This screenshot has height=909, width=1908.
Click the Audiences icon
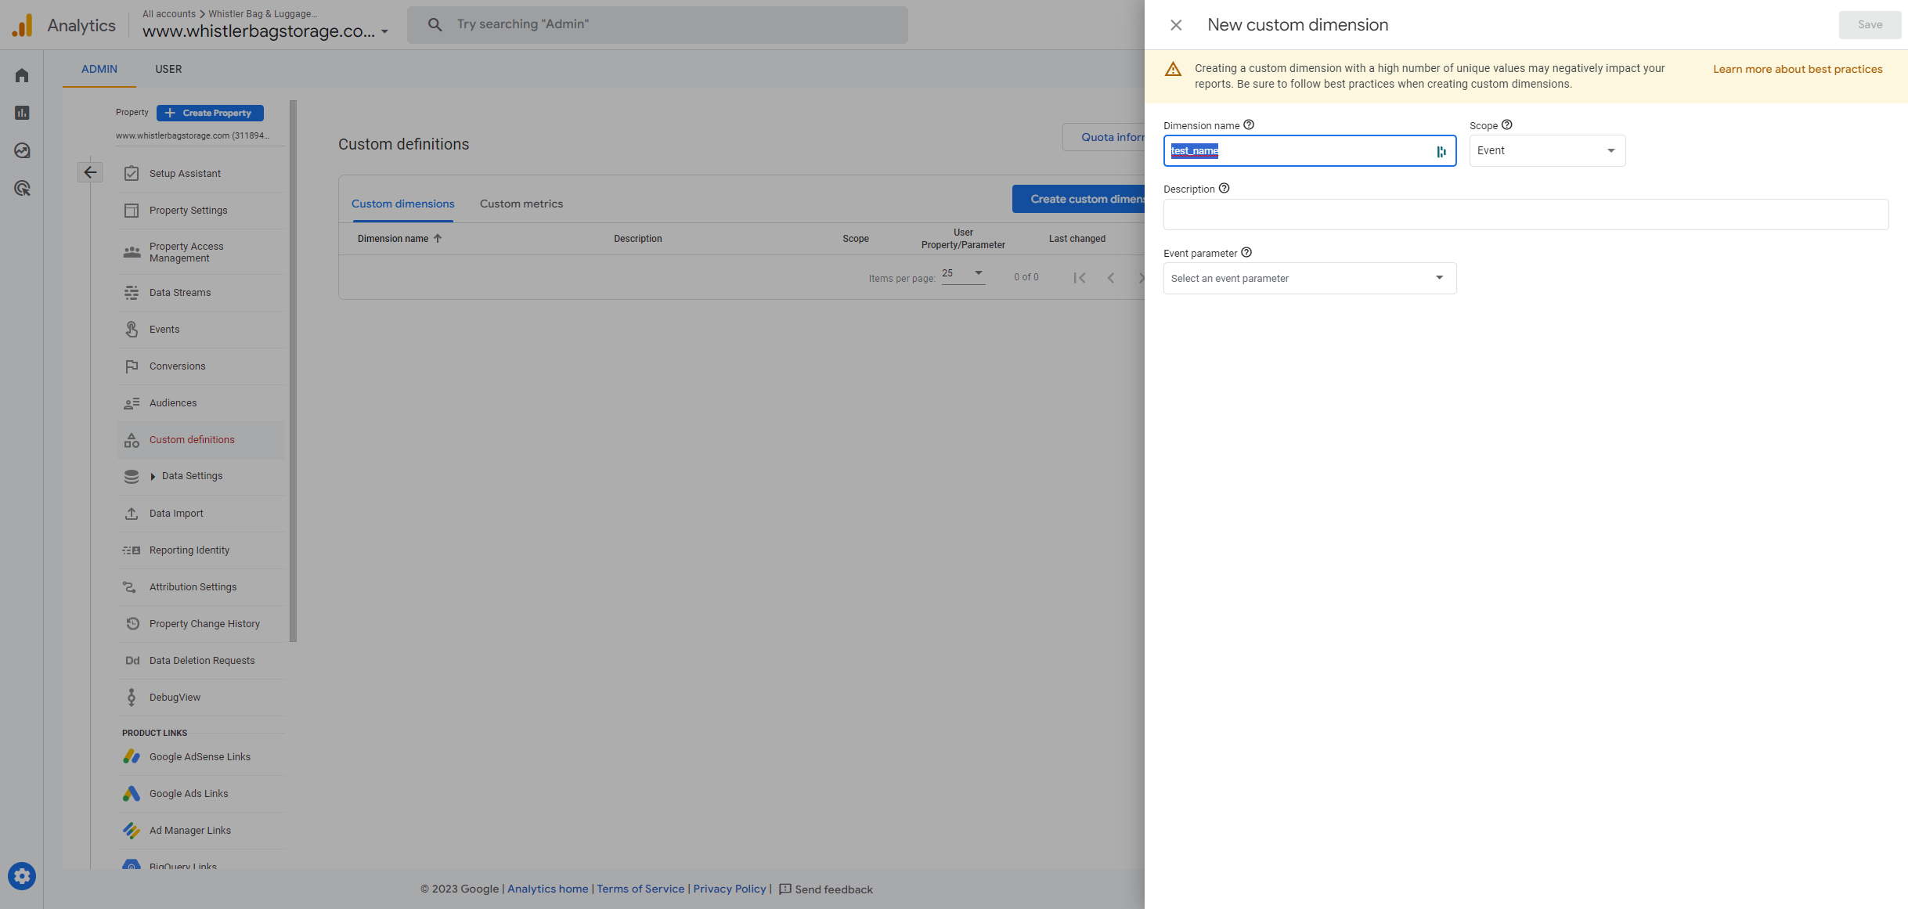132,402
